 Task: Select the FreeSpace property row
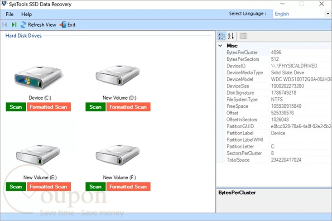click(279, 106)
